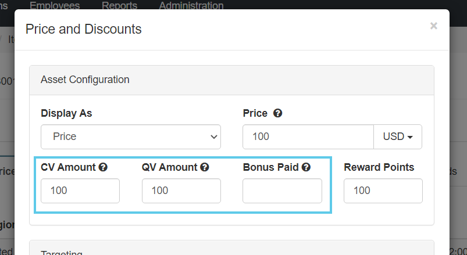Focus the CV Amount input field
Screen dimensions: 467x255
pos(80,191)
